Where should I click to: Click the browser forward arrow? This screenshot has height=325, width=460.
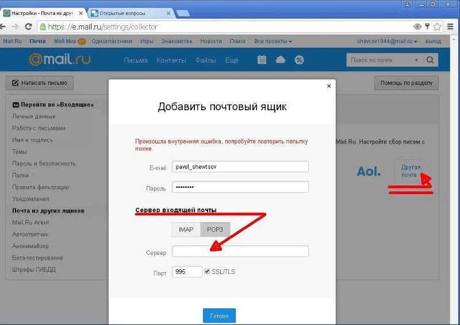[x=15, y=27]
